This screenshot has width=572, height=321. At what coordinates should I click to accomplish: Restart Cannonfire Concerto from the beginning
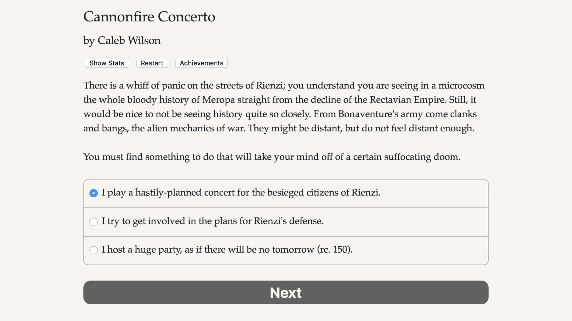click(152, 63)
